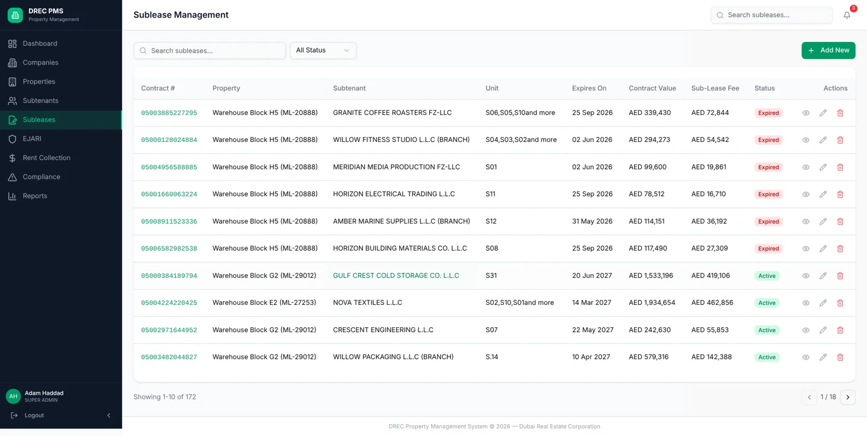Click the search field beside All Status
This screenshot has width=867, height=436.
[x=210, y=51]
